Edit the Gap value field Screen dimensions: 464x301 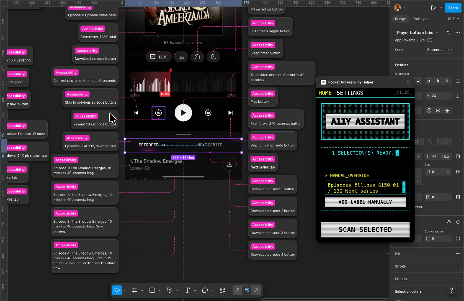click(435, 172)
